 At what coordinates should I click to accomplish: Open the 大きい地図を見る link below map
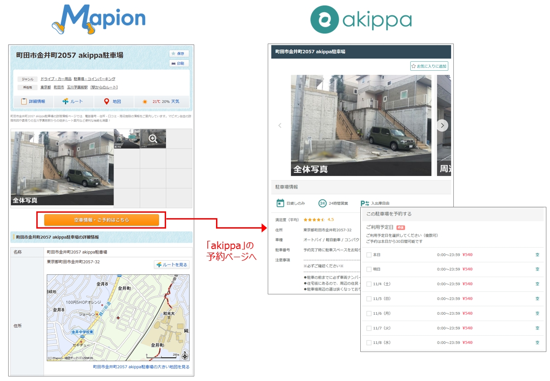(141, 367)
